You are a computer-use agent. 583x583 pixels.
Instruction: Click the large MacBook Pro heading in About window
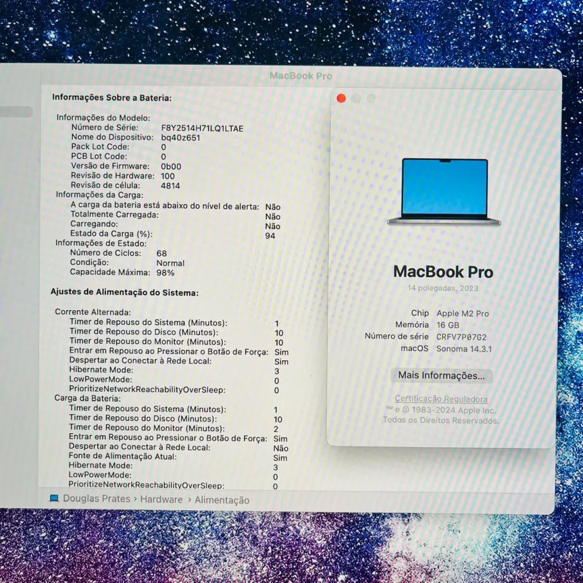pos(443,272)
